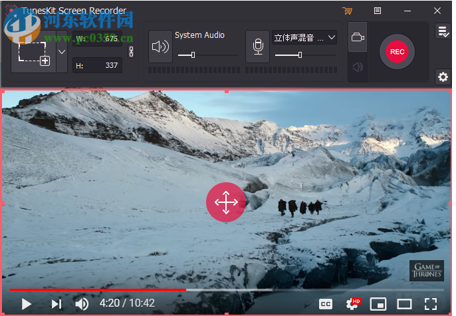
Task: Skip to the next video
Action: tap(57, 304)
